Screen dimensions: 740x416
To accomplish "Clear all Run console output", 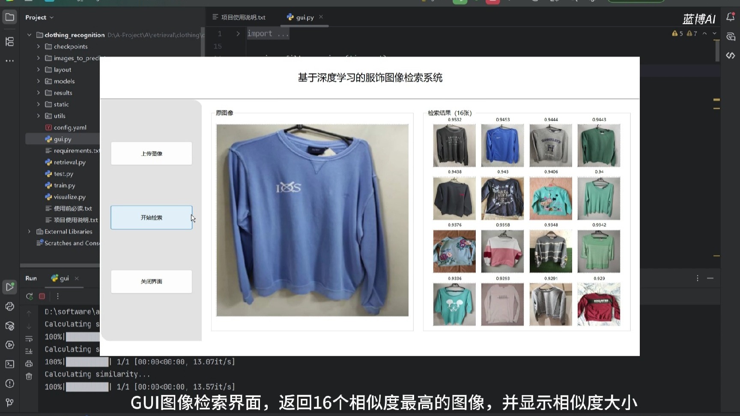I will click(29, 377).
